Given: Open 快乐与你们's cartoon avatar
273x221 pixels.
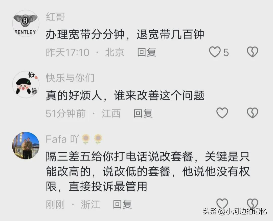Looking at the screenshot, I should (x=26, y=84).
